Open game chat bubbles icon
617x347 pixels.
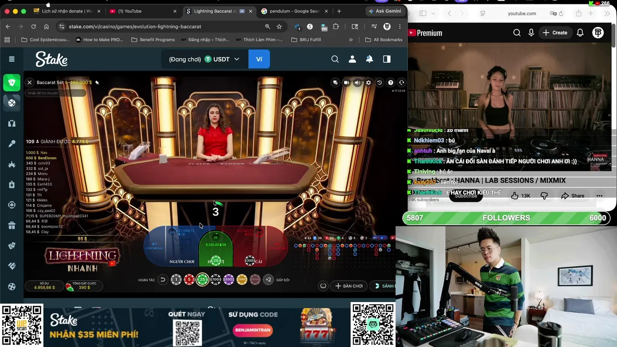(335, 82)
